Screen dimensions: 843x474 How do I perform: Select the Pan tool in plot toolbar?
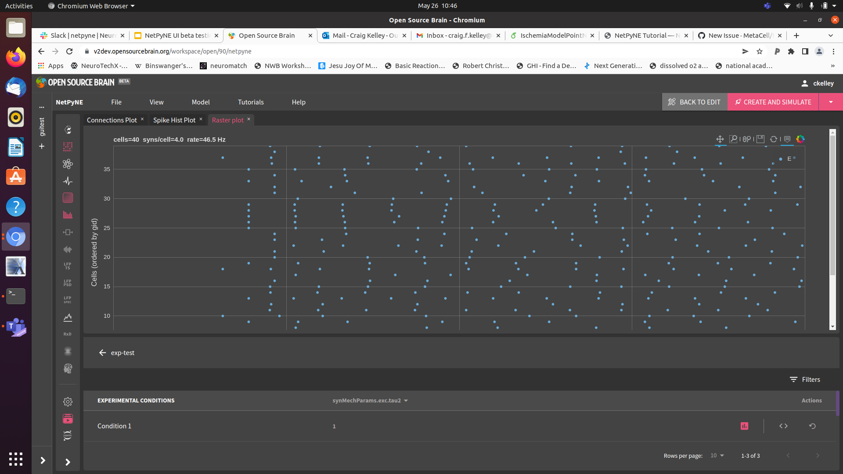pyautogui.click(x=720, y=139)
